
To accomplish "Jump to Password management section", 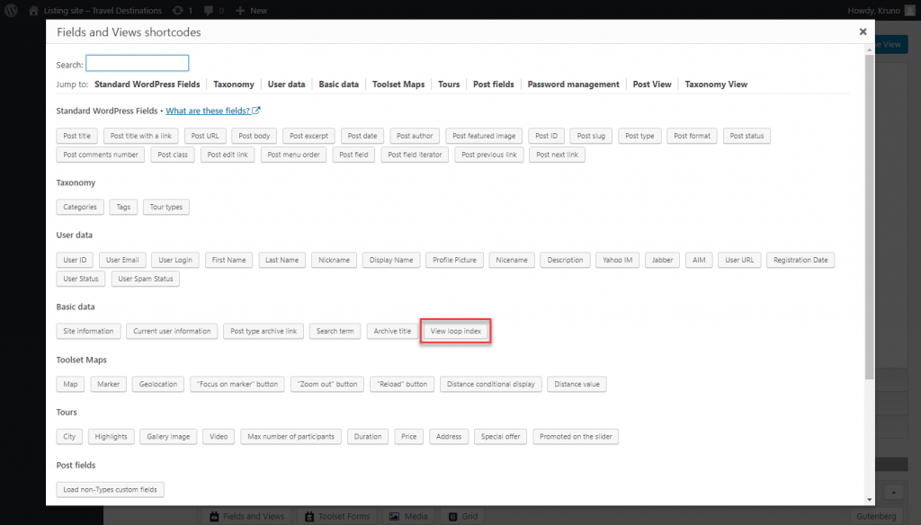I will (573, 84).
